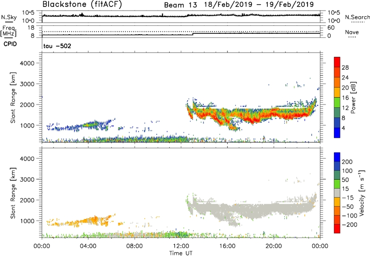Viewport: 370px width, 256px height.
Task: Click the Velocity [m s-1] colorbar title
Action: [x=362, y=193]
